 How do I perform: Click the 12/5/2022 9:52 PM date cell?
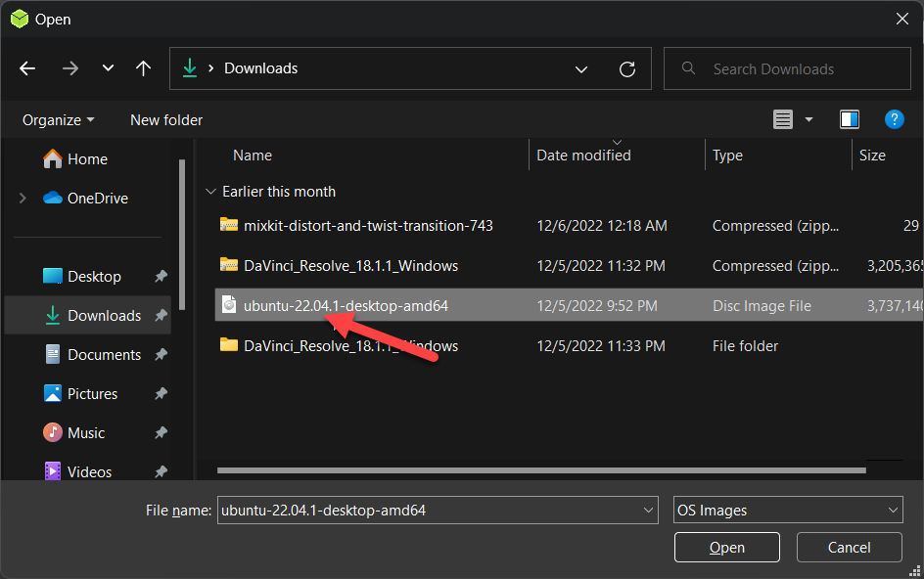(x=596, y=306)
